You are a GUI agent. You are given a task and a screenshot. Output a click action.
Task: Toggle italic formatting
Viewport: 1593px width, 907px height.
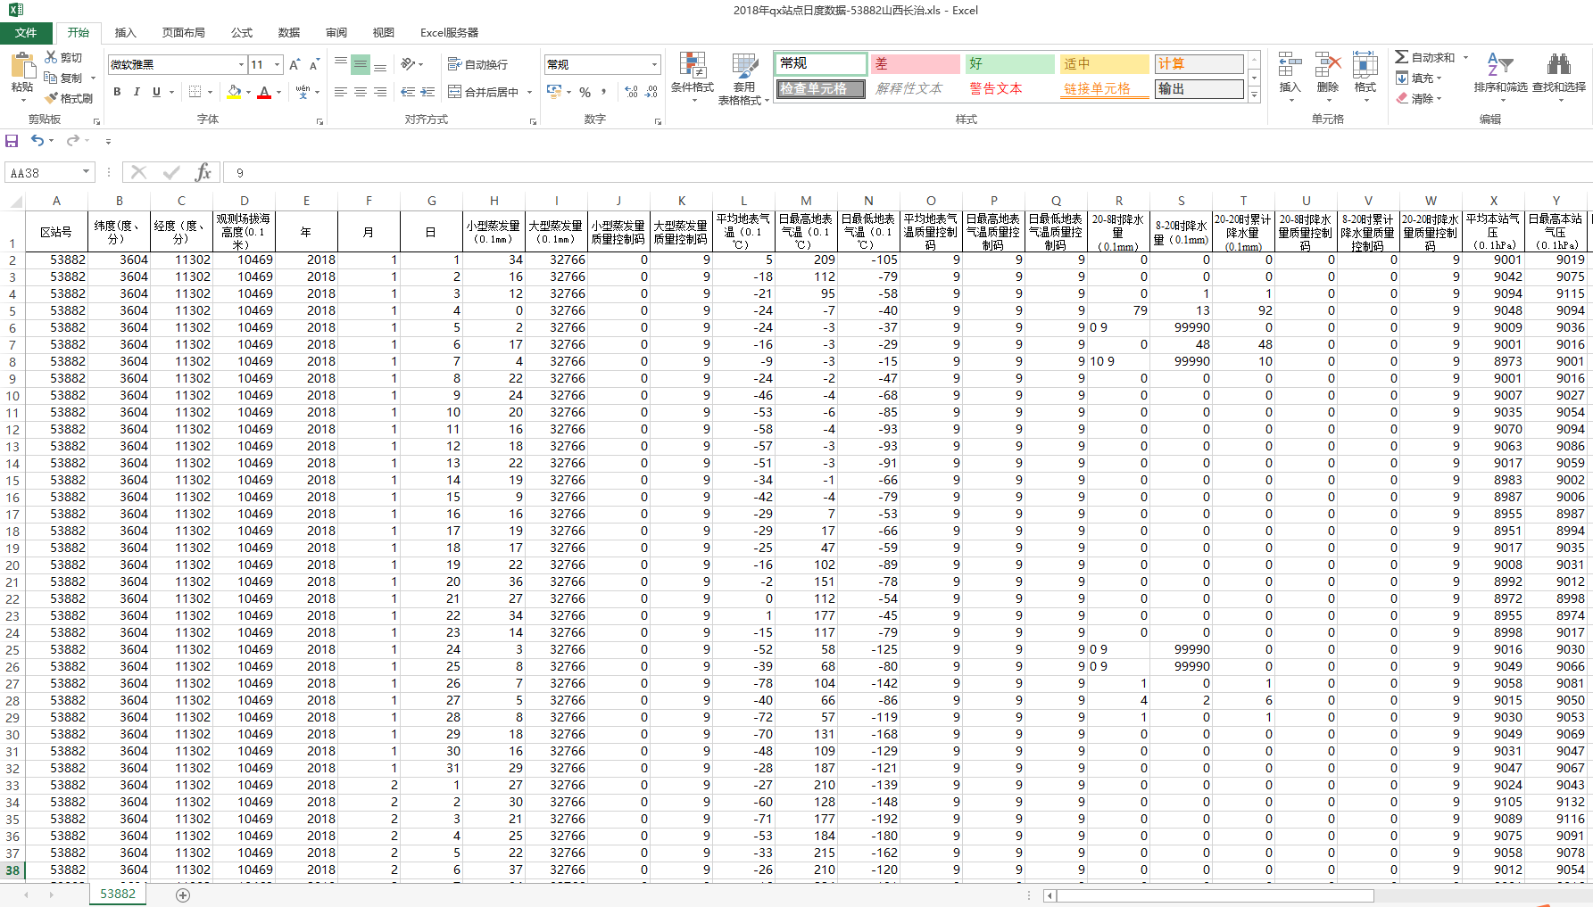click(137, 92)
